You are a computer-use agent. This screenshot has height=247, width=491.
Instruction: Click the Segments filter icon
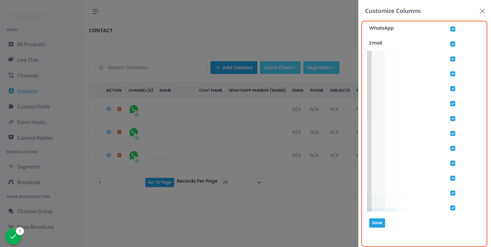click(x=11, y=167)
